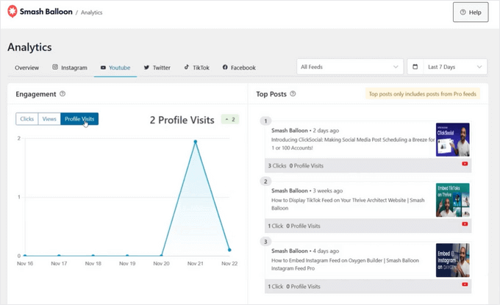
Task: Switch to the Instagram tab
Action: tap(70, 68)
